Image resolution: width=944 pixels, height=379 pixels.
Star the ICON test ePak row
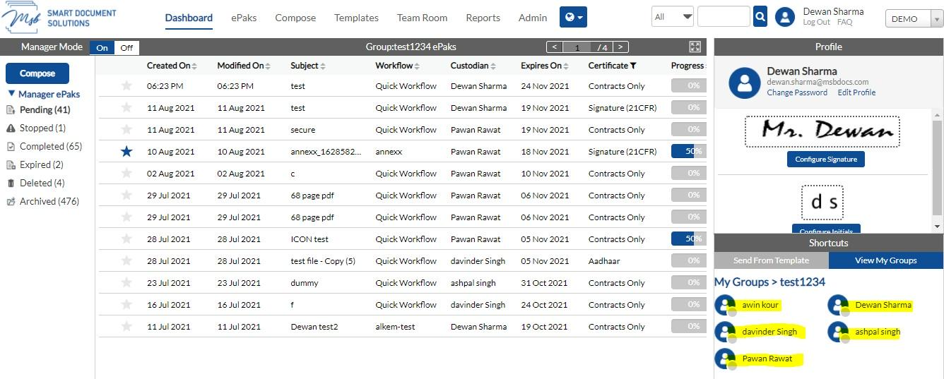126,239
